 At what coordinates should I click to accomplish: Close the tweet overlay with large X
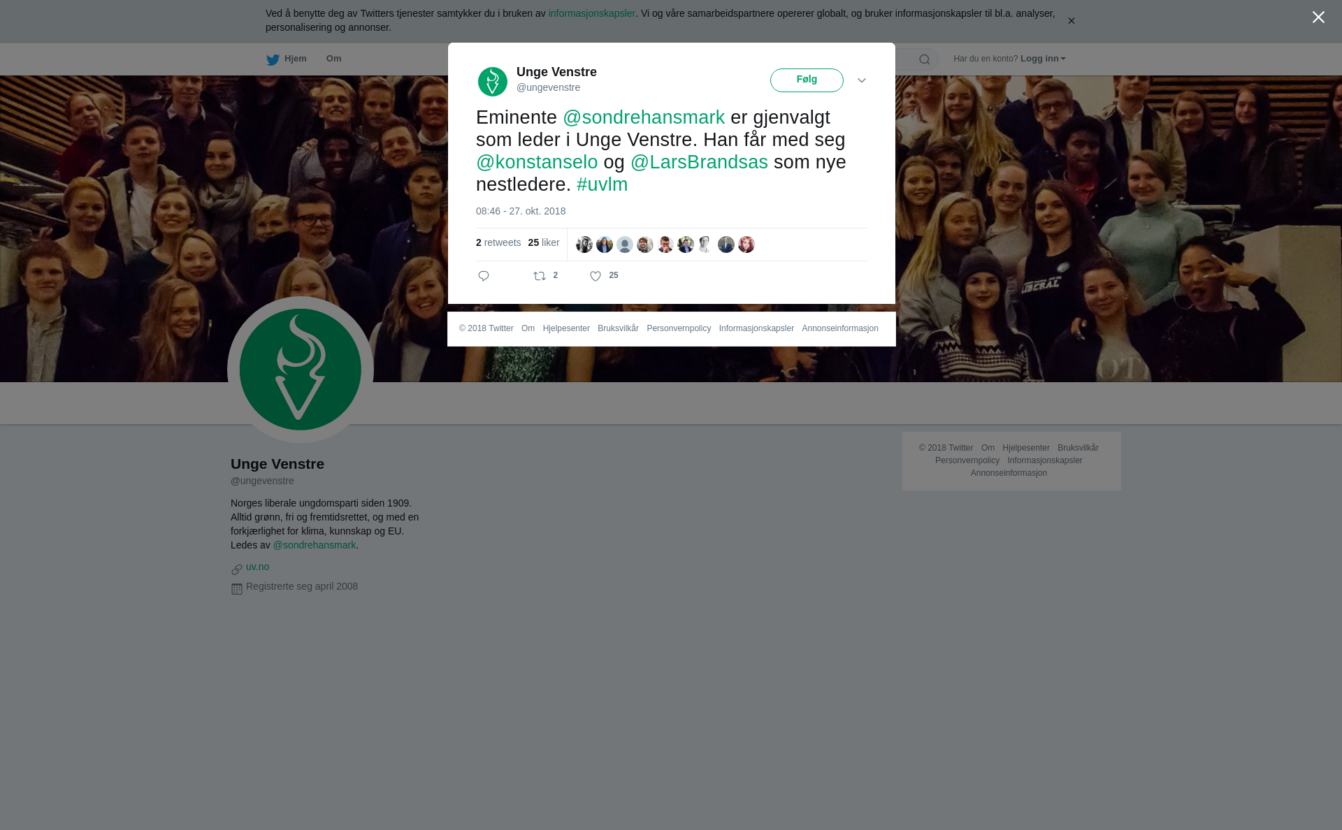point(1318,17)
